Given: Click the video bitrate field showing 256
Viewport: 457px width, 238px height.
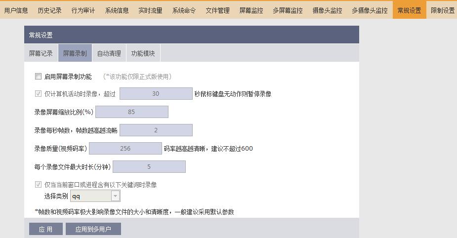Looking at the screenshot, I should (x=125, y=148).
